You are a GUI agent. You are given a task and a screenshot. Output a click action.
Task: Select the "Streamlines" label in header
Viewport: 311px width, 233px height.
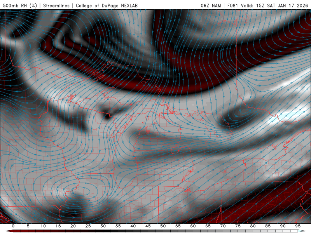[56, 5]
